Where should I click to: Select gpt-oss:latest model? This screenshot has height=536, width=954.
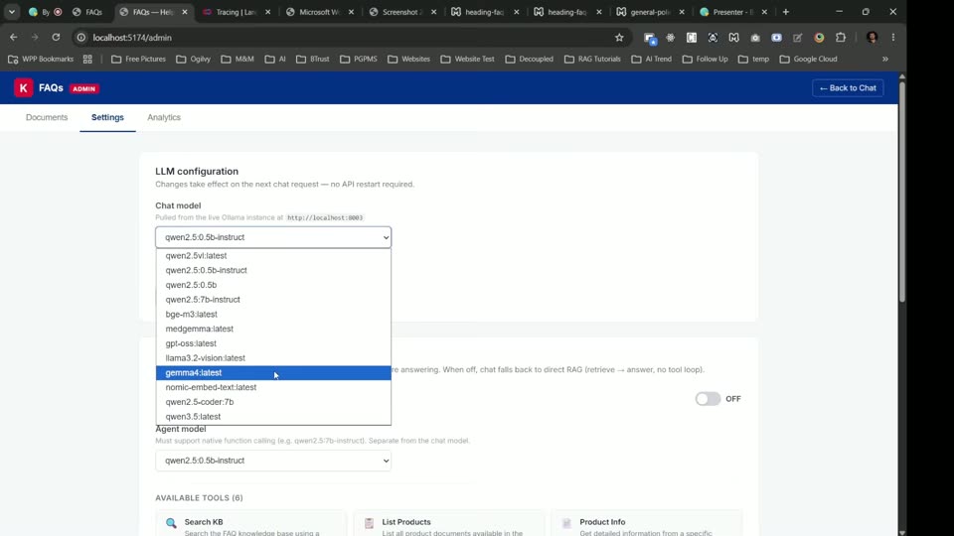(x=273, y=343)
